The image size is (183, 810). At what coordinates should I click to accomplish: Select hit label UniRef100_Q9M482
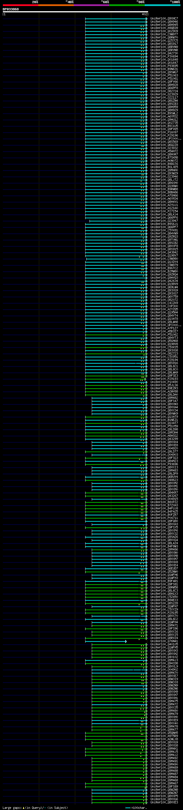tap(164, 398)
